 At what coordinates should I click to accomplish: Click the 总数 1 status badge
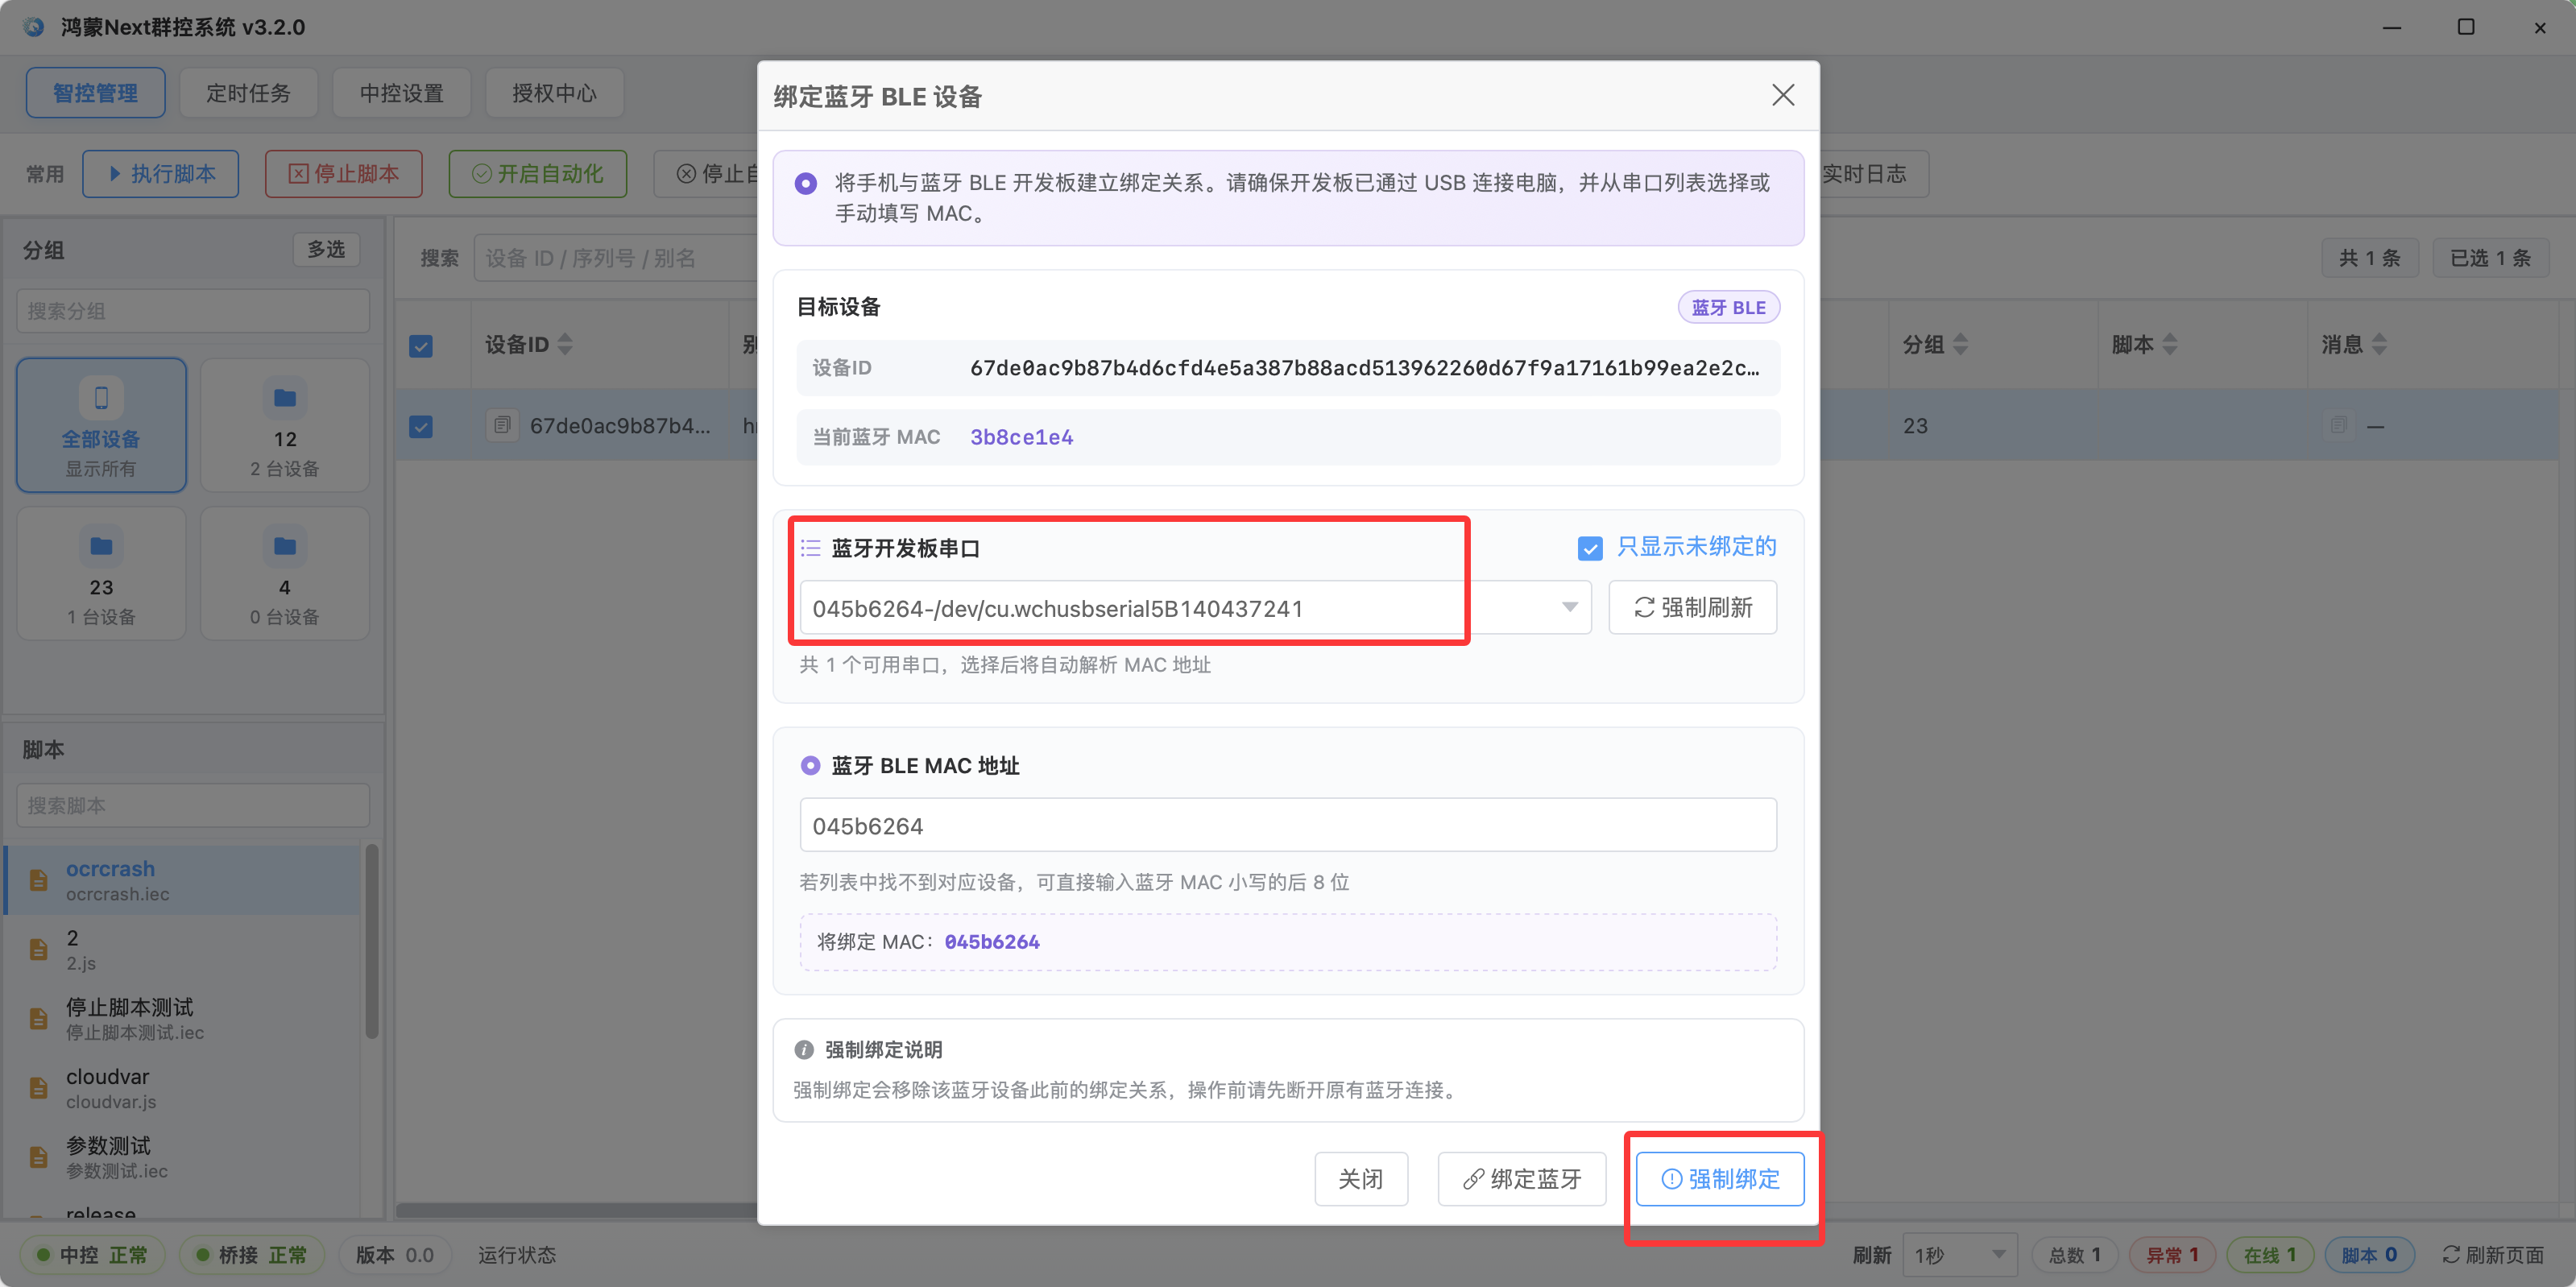(2075, 1254)
